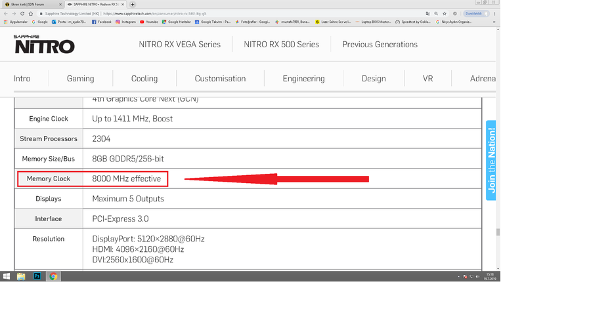591x330 pixels.
Task: Open the Google Takvim bookmark
Action: 213,22
